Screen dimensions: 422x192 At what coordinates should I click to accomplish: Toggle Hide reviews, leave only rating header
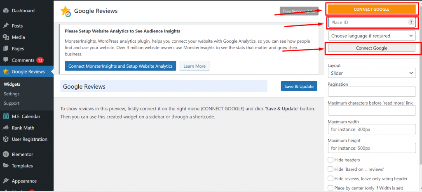[330, 178]
